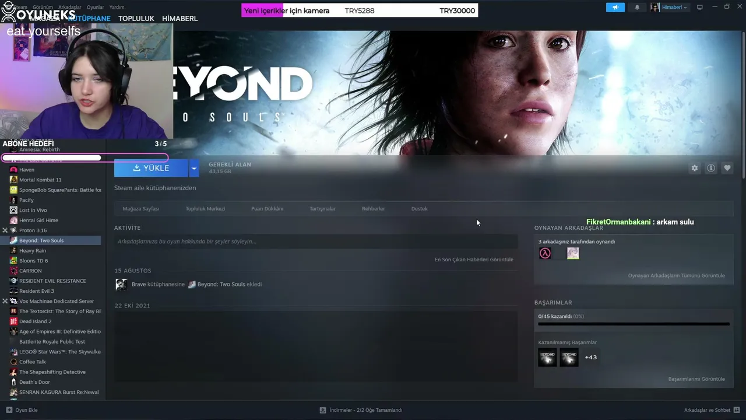Click LEGO Star Wars game icon
The width and height of the screenshot is (746, 420).
13,352
